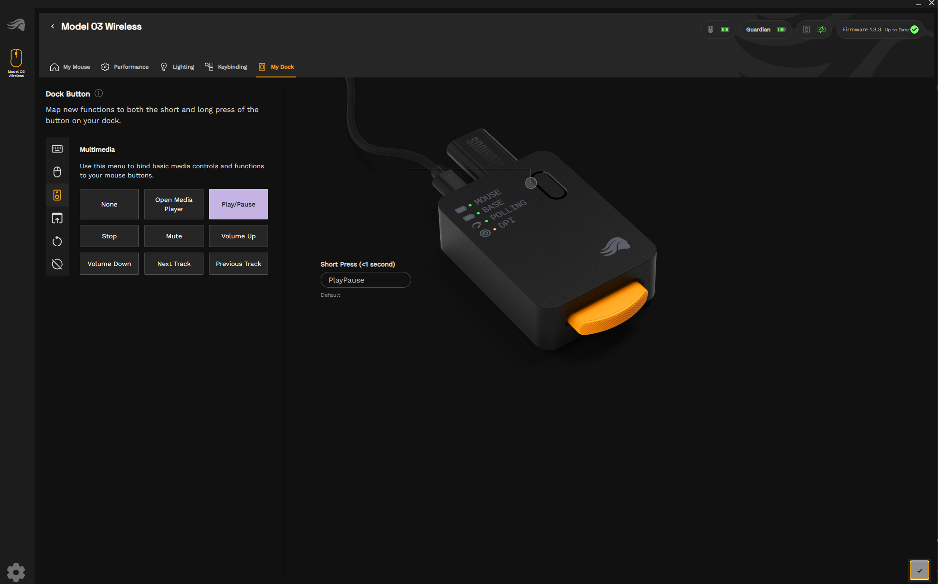
Task: Go back using the left chevron
Action: point(53,27)
